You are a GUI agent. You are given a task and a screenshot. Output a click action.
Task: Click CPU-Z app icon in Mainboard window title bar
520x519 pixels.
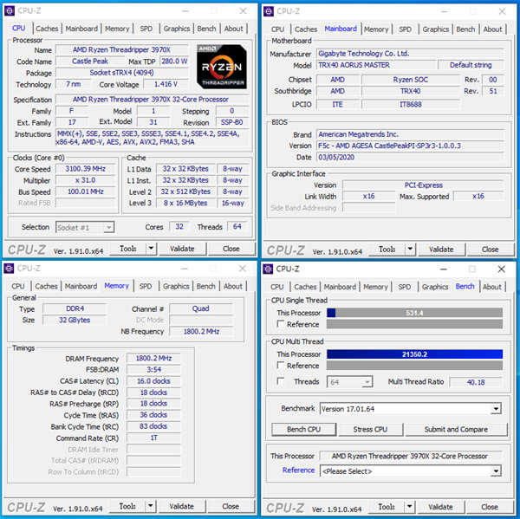(269, 11)
